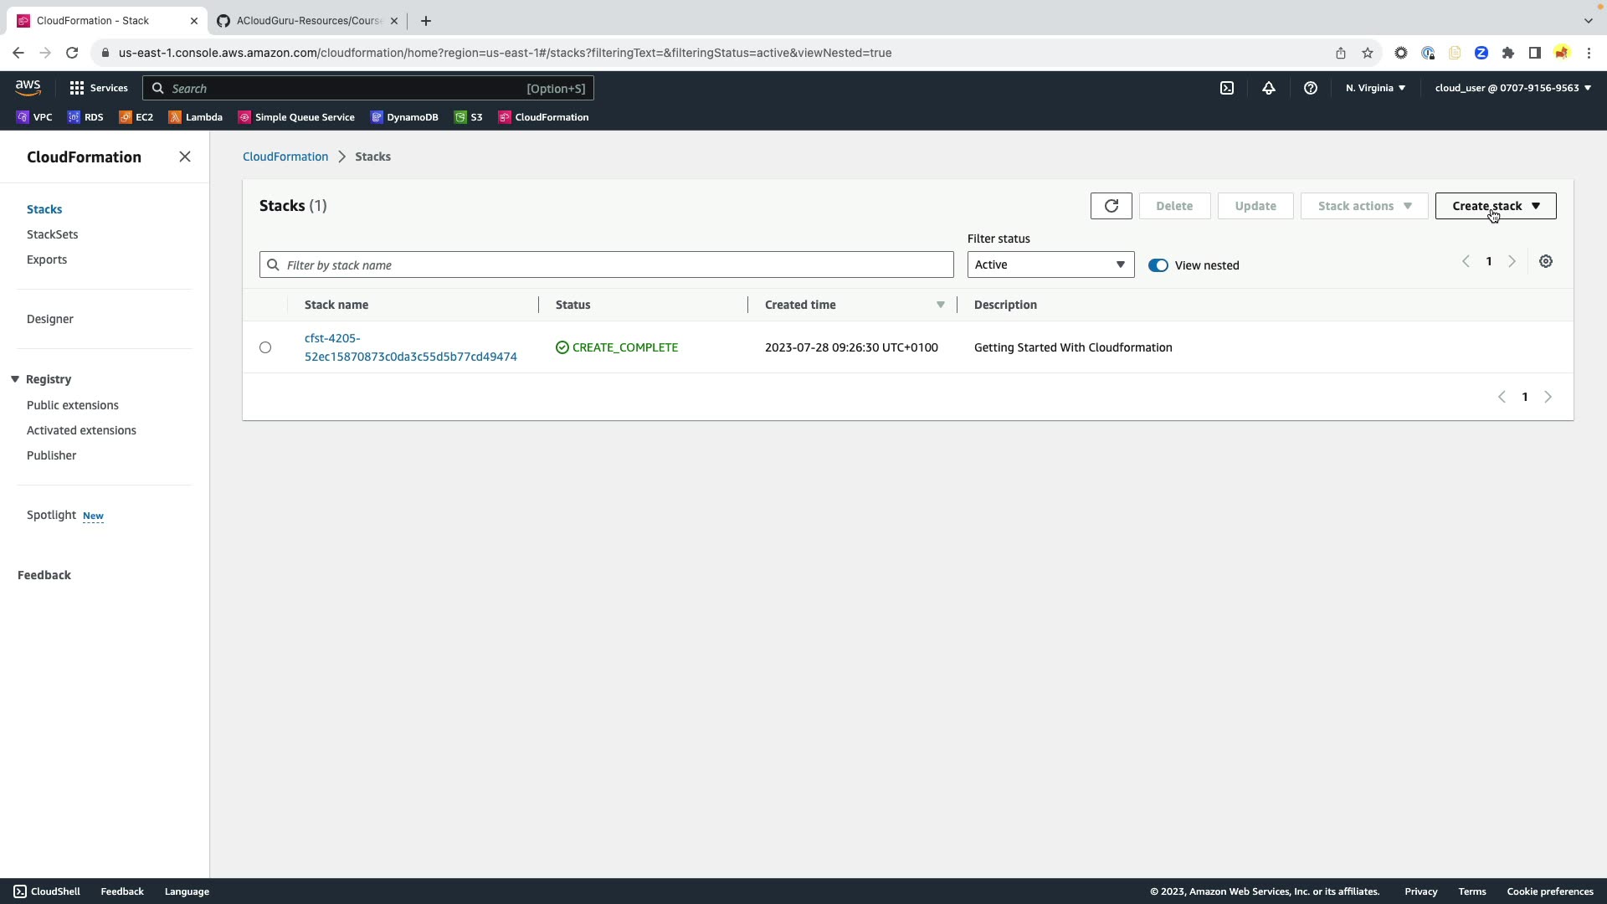Select the cfst-4205 stack radio button
This screenshot has height=904, width=1607.
(265, 347)
